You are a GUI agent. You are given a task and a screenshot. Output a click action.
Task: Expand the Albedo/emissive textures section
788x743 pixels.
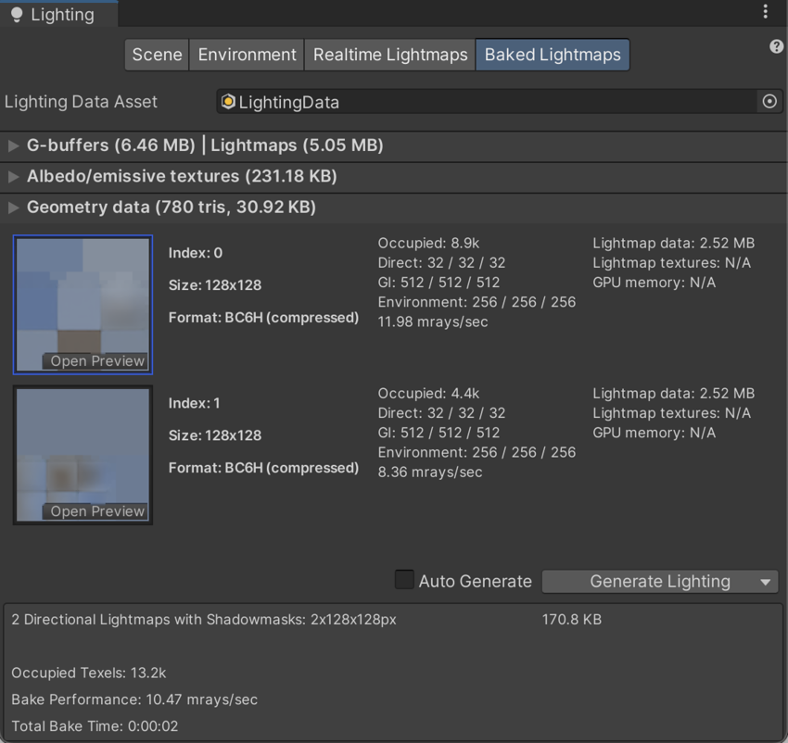tap(13, 176)
